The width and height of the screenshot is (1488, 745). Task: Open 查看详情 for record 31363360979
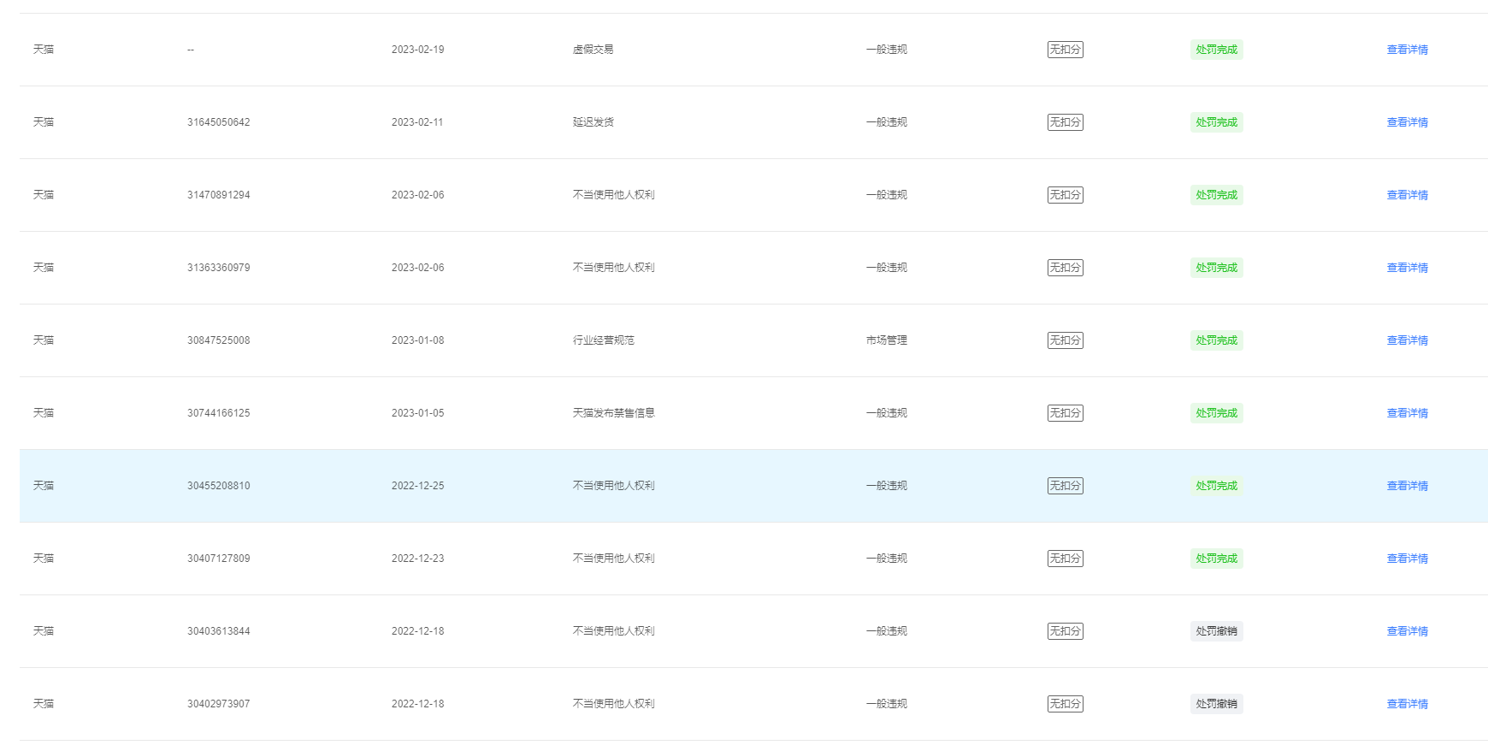click(1407, 268)
